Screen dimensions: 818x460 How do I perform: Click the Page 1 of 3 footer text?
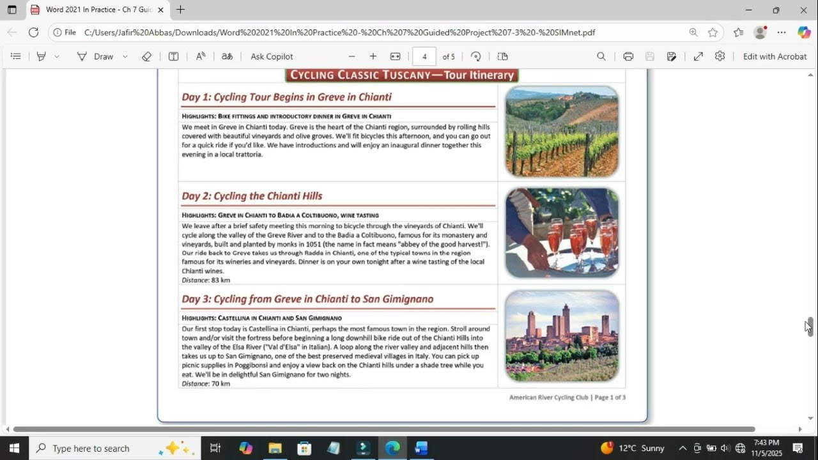[610, 397]
